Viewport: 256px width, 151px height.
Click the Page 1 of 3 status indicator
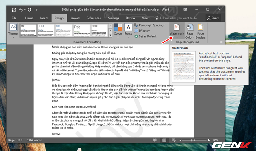(x=16, y=140)
